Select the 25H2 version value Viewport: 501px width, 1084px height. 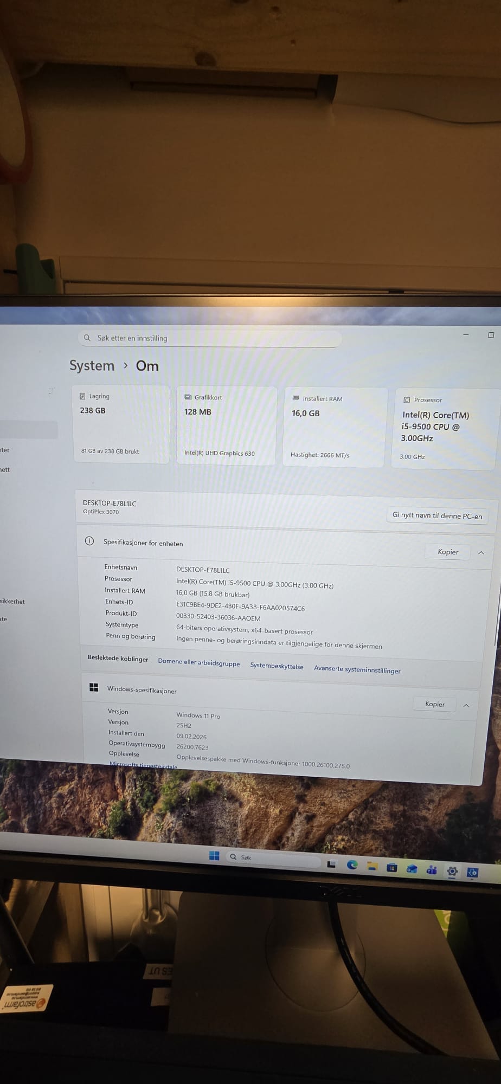tap(184, 725)
